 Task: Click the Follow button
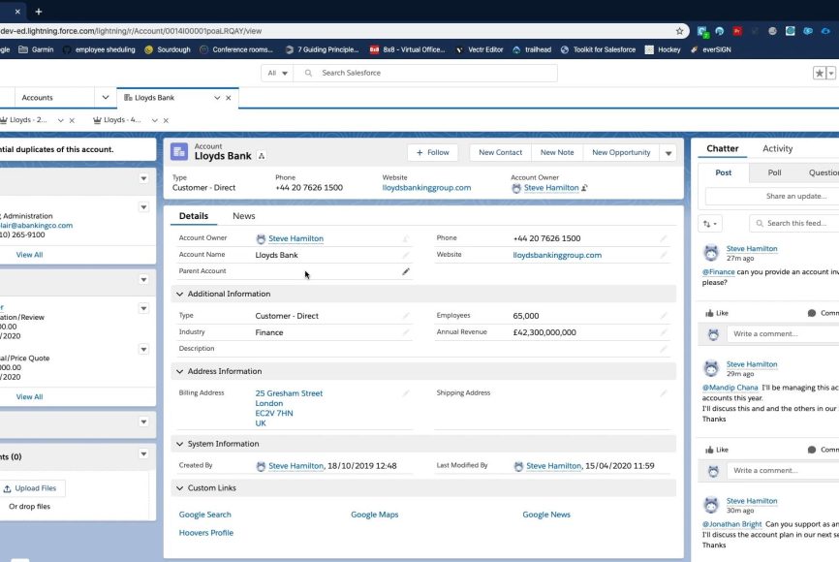point(432,152)
